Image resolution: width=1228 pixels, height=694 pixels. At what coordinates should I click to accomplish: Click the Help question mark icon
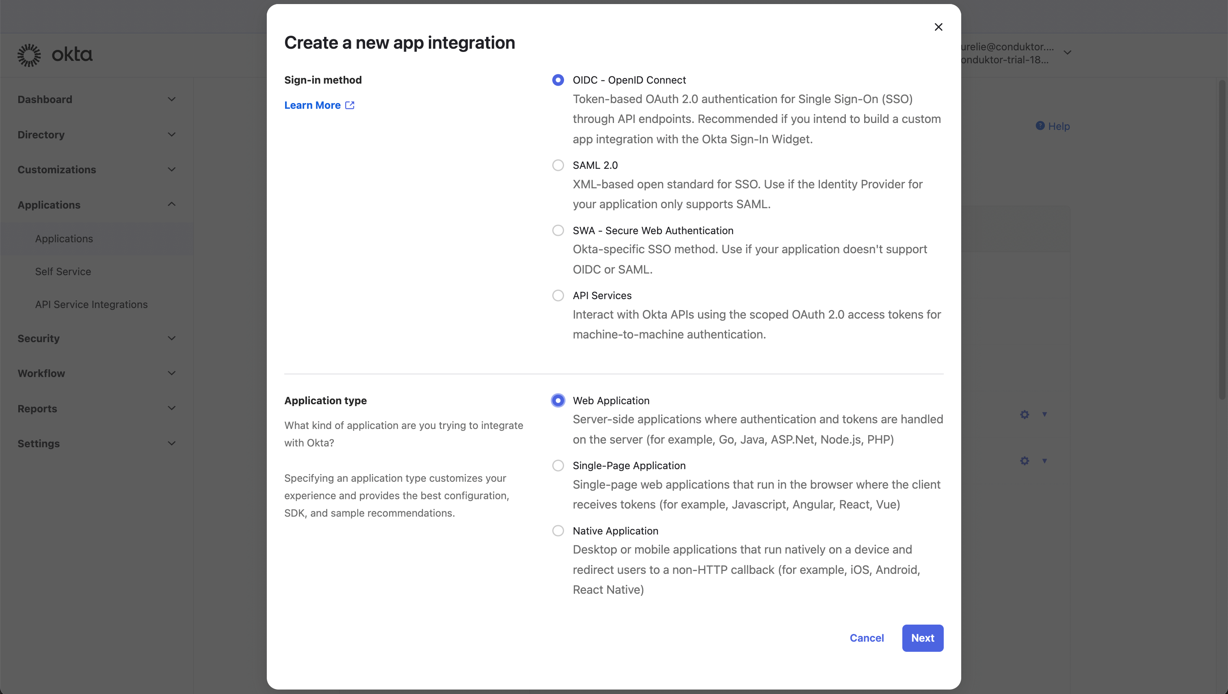pos(1040,125)
